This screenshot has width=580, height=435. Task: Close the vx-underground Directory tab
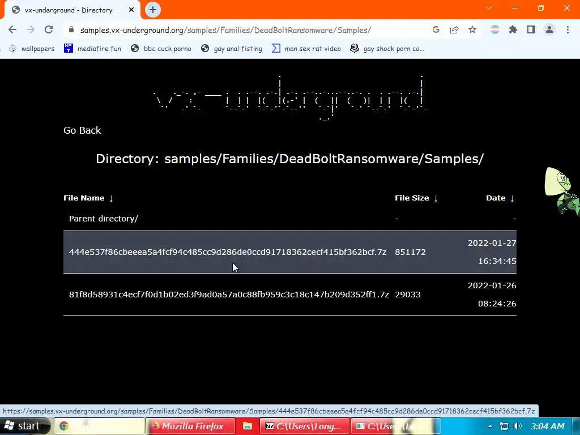point(131,10)
